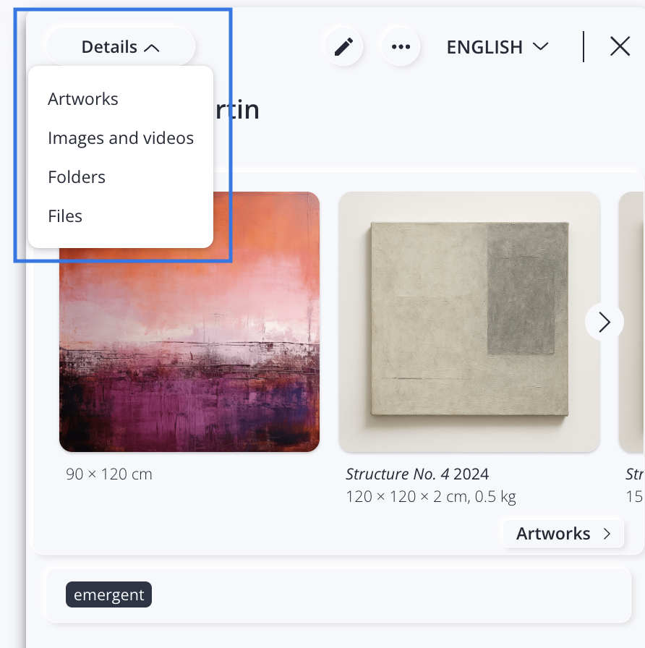
Task: Open the three-dot more options menu
Action: click(x=401, y=47)
